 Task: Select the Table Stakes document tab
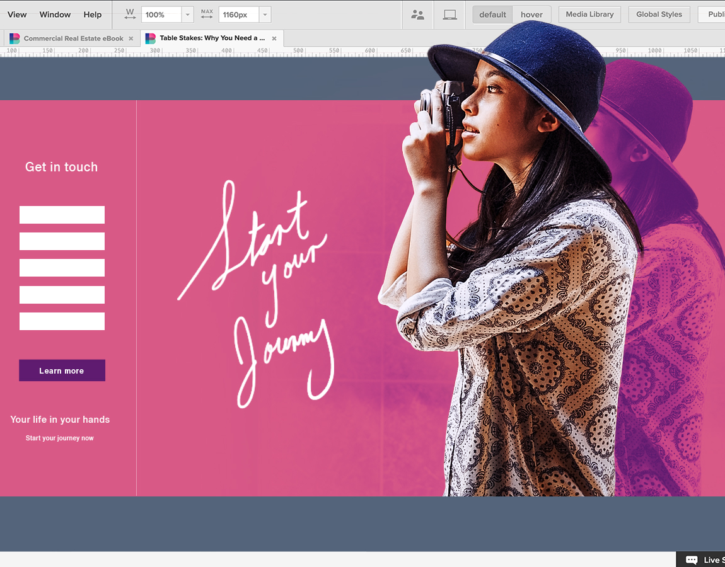coord(212,38)
